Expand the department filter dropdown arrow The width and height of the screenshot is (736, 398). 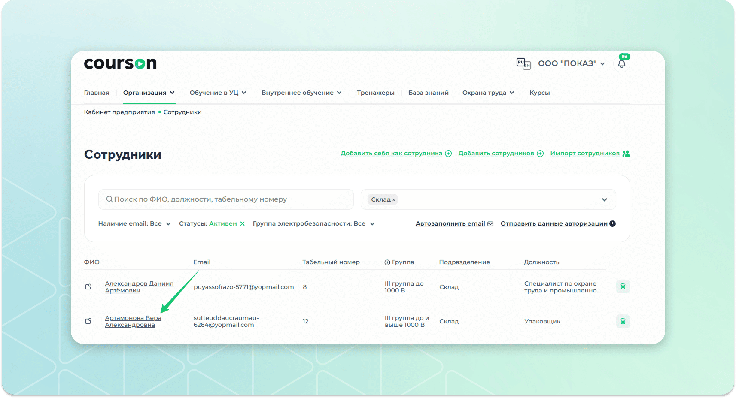click(x=604, y=200)
